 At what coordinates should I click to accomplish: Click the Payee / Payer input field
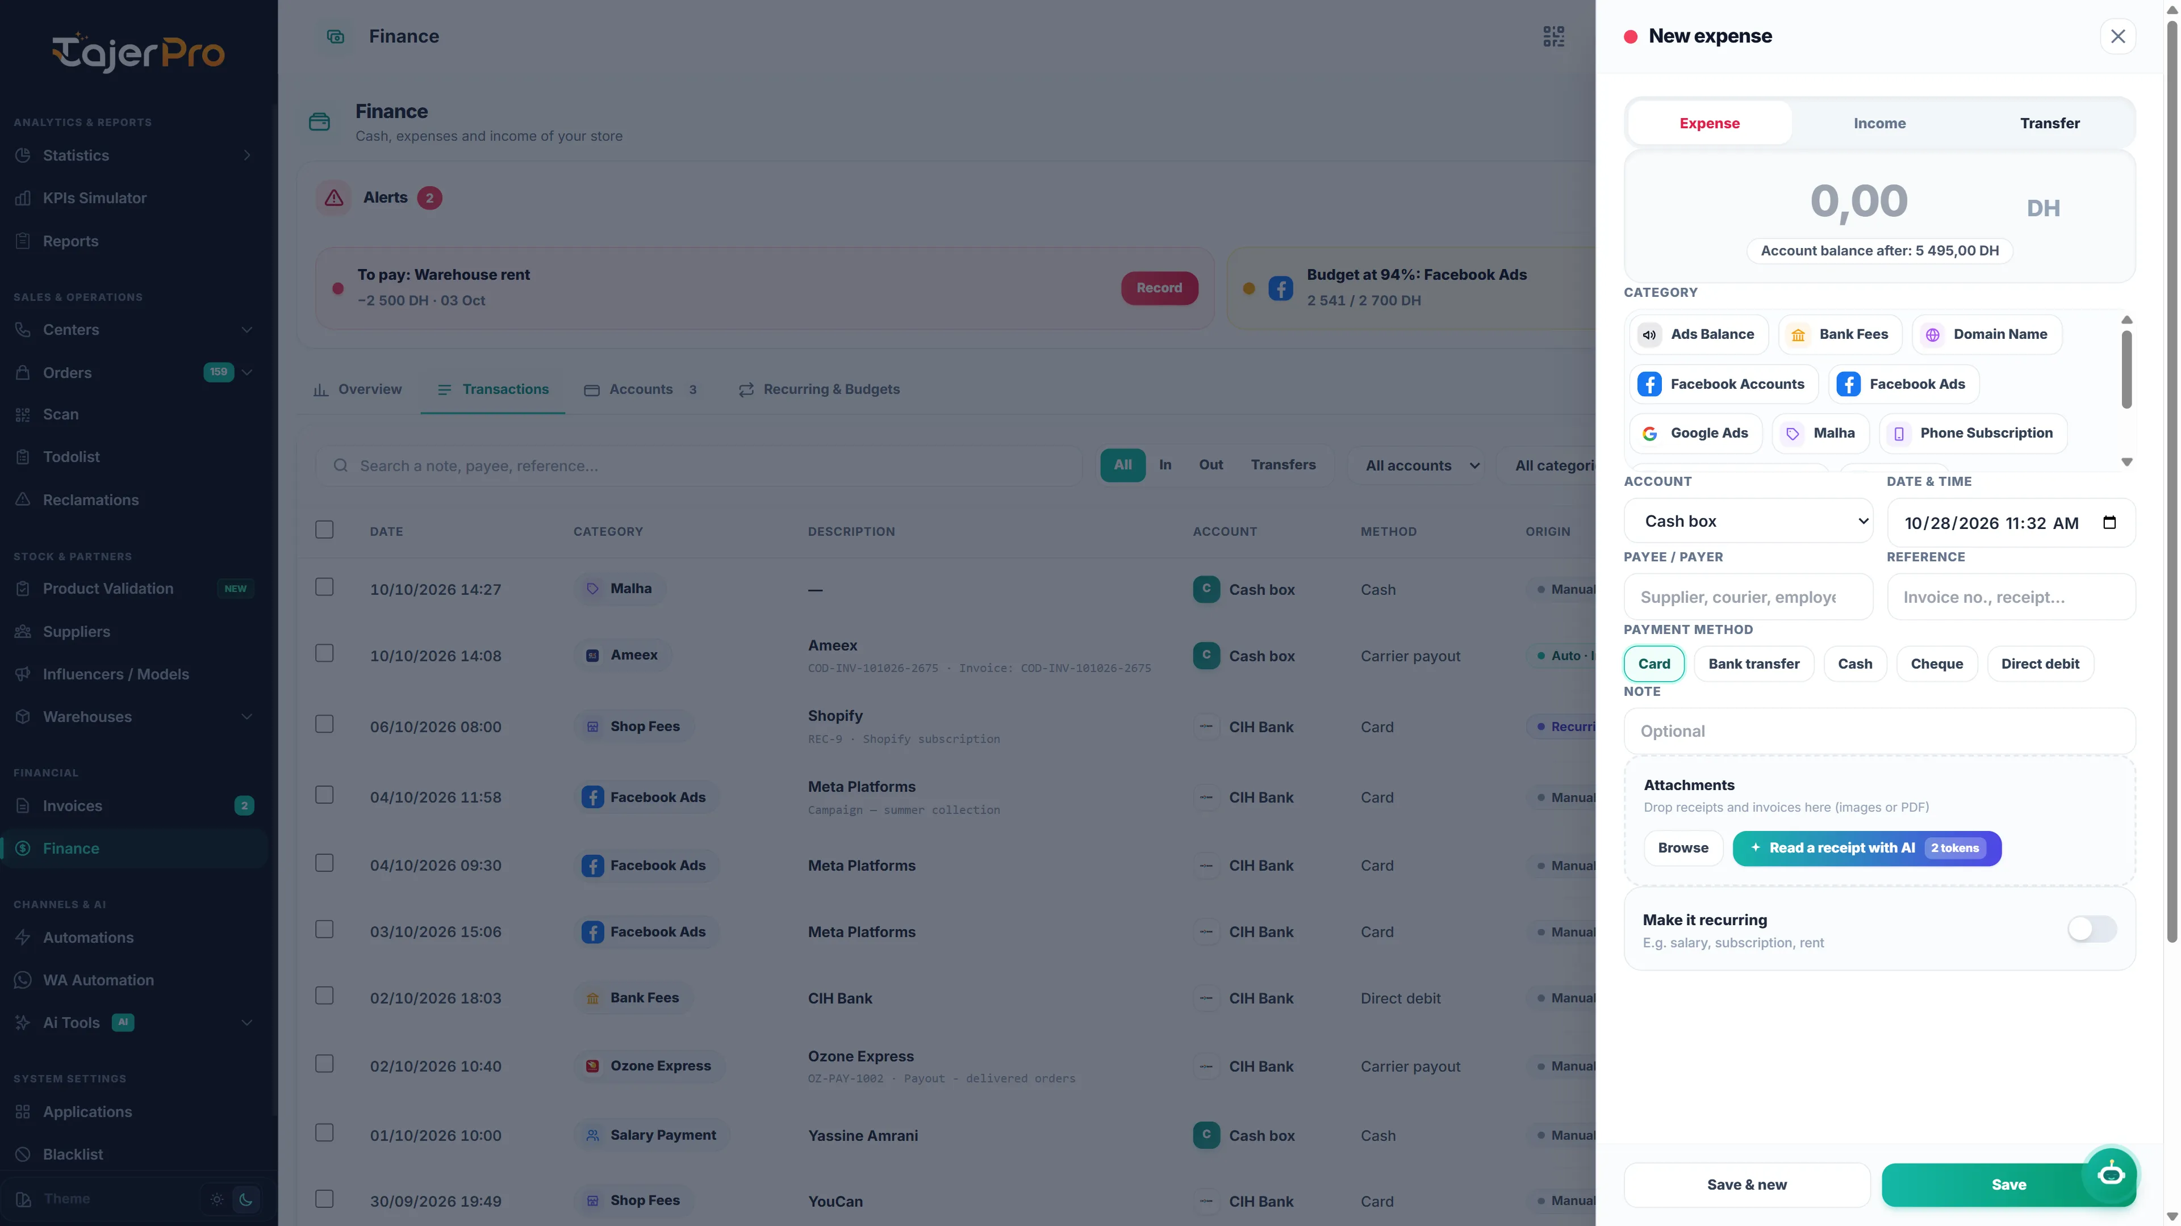tap(1748, 597)
